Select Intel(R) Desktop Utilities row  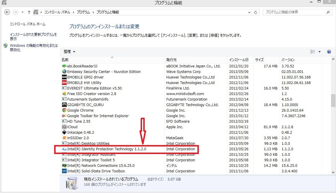tap(191, 143)
